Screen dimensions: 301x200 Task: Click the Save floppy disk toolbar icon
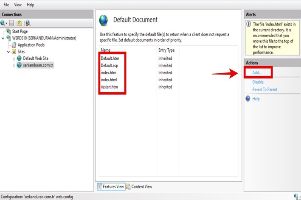click(x=11, y=23)
